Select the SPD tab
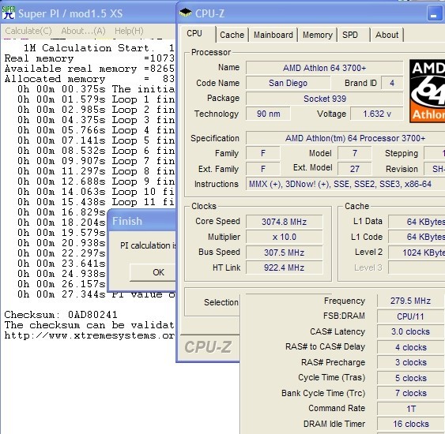 tap(350, 35)
